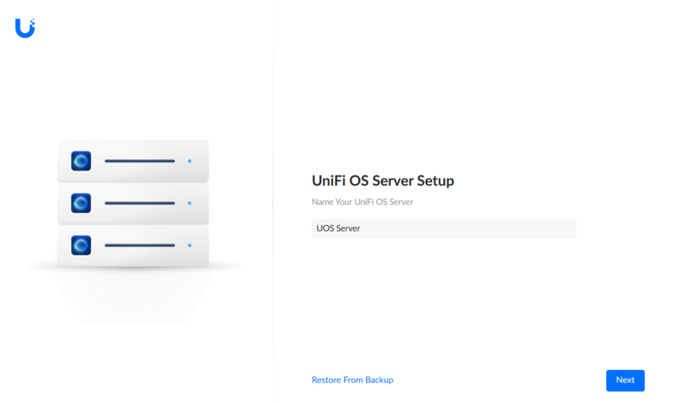Click the word 'UniFi' in the setup heading
The width and height of the screenshot is (677, 403).
329,181
